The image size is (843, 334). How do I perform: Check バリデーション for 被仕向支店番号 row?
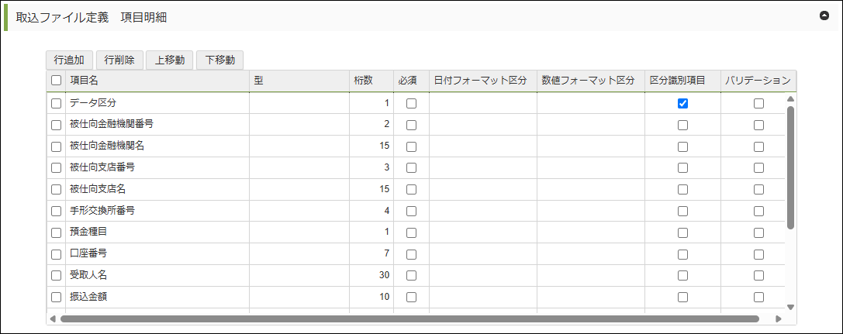click(x=758, y=167)
